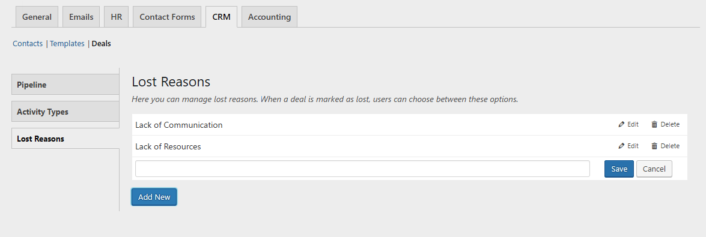Open the Contacts sub-section link
The width and height of the screenshot is (706, 237).
click(x=28, y=44)
